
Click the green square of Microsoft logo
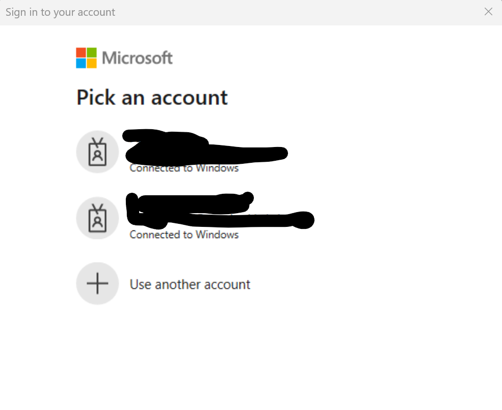[x=92, y=52]
